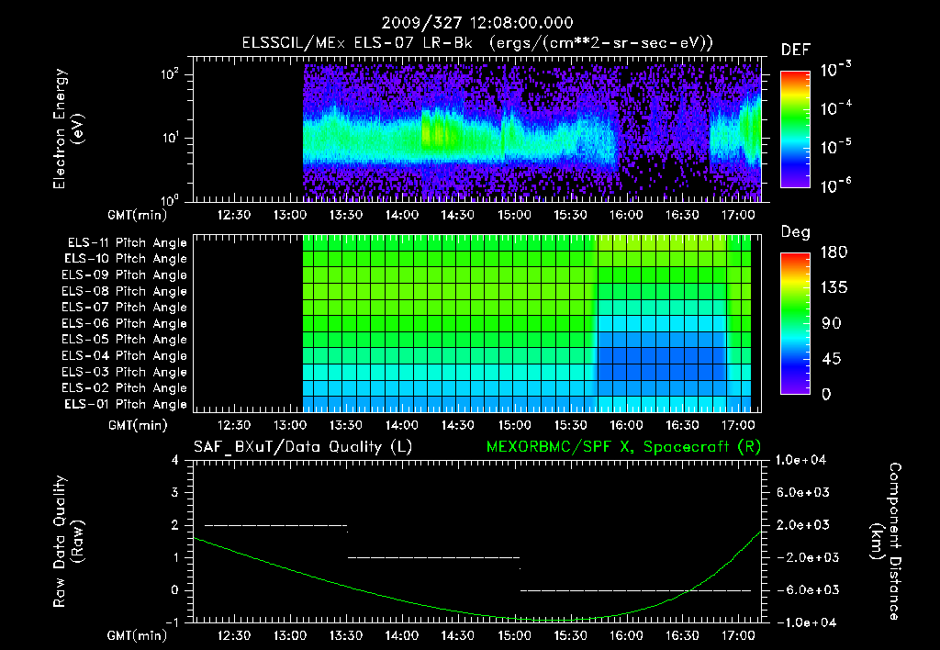Click the DEF colorbar label

pos(796,50)
